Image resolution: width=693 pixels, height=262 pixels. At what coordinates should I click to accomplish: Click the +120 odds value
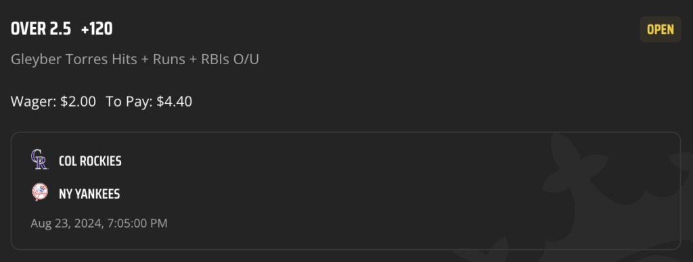97,29
